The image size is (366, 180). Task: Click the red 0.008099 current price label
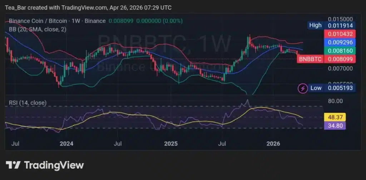pyautogui.click(x=340, y=59)
